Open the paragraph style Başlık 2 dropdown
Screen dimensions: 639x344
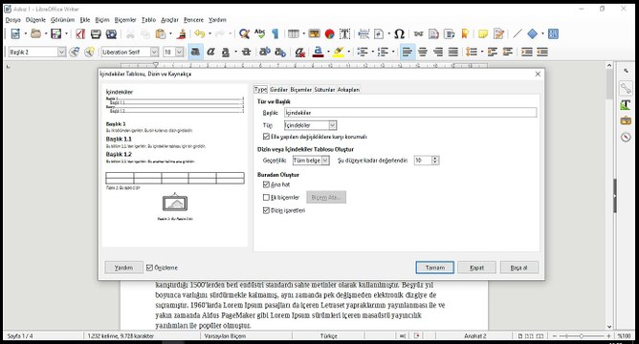pyautogui.click(x=61, y=52)
